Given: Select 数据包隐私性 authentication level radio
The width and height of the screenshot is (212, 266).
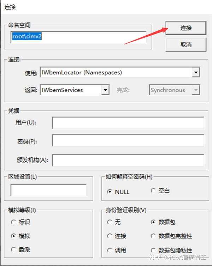Looking at the screenshot, I should tap(153, 250).
